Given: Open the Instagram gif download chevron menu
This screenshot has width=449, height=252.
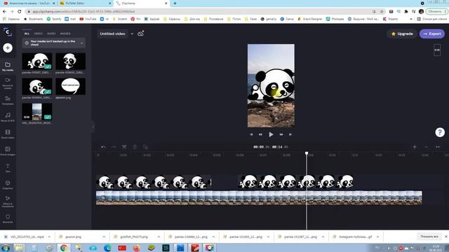Looking at the screenshot, I should 377,237.
